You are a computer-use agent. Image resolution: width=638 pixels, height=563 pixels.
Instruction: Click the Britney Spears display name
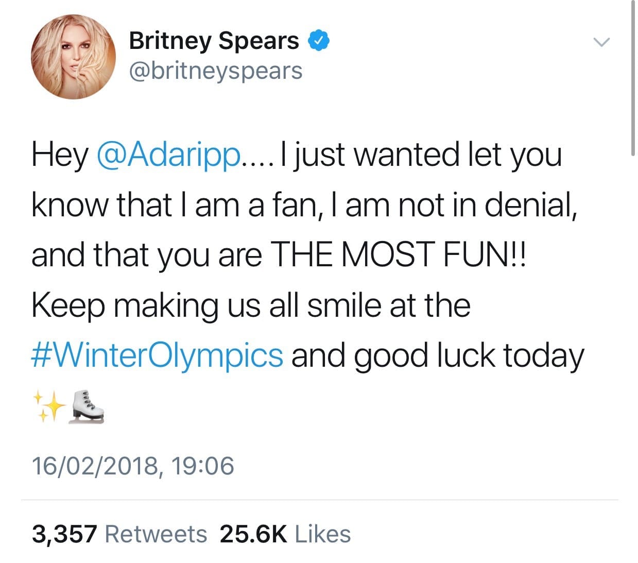tap(214, 40)
